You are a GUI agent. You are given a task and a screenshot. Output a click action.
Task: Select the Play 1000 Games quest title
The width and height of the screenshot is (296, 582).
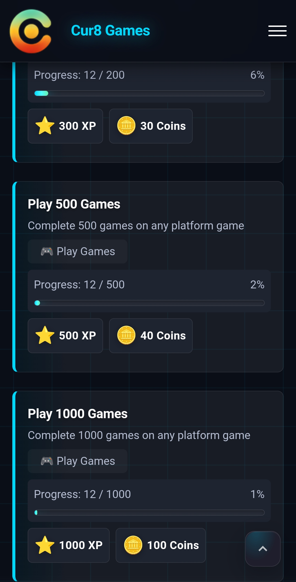click(x=78, y=414)
